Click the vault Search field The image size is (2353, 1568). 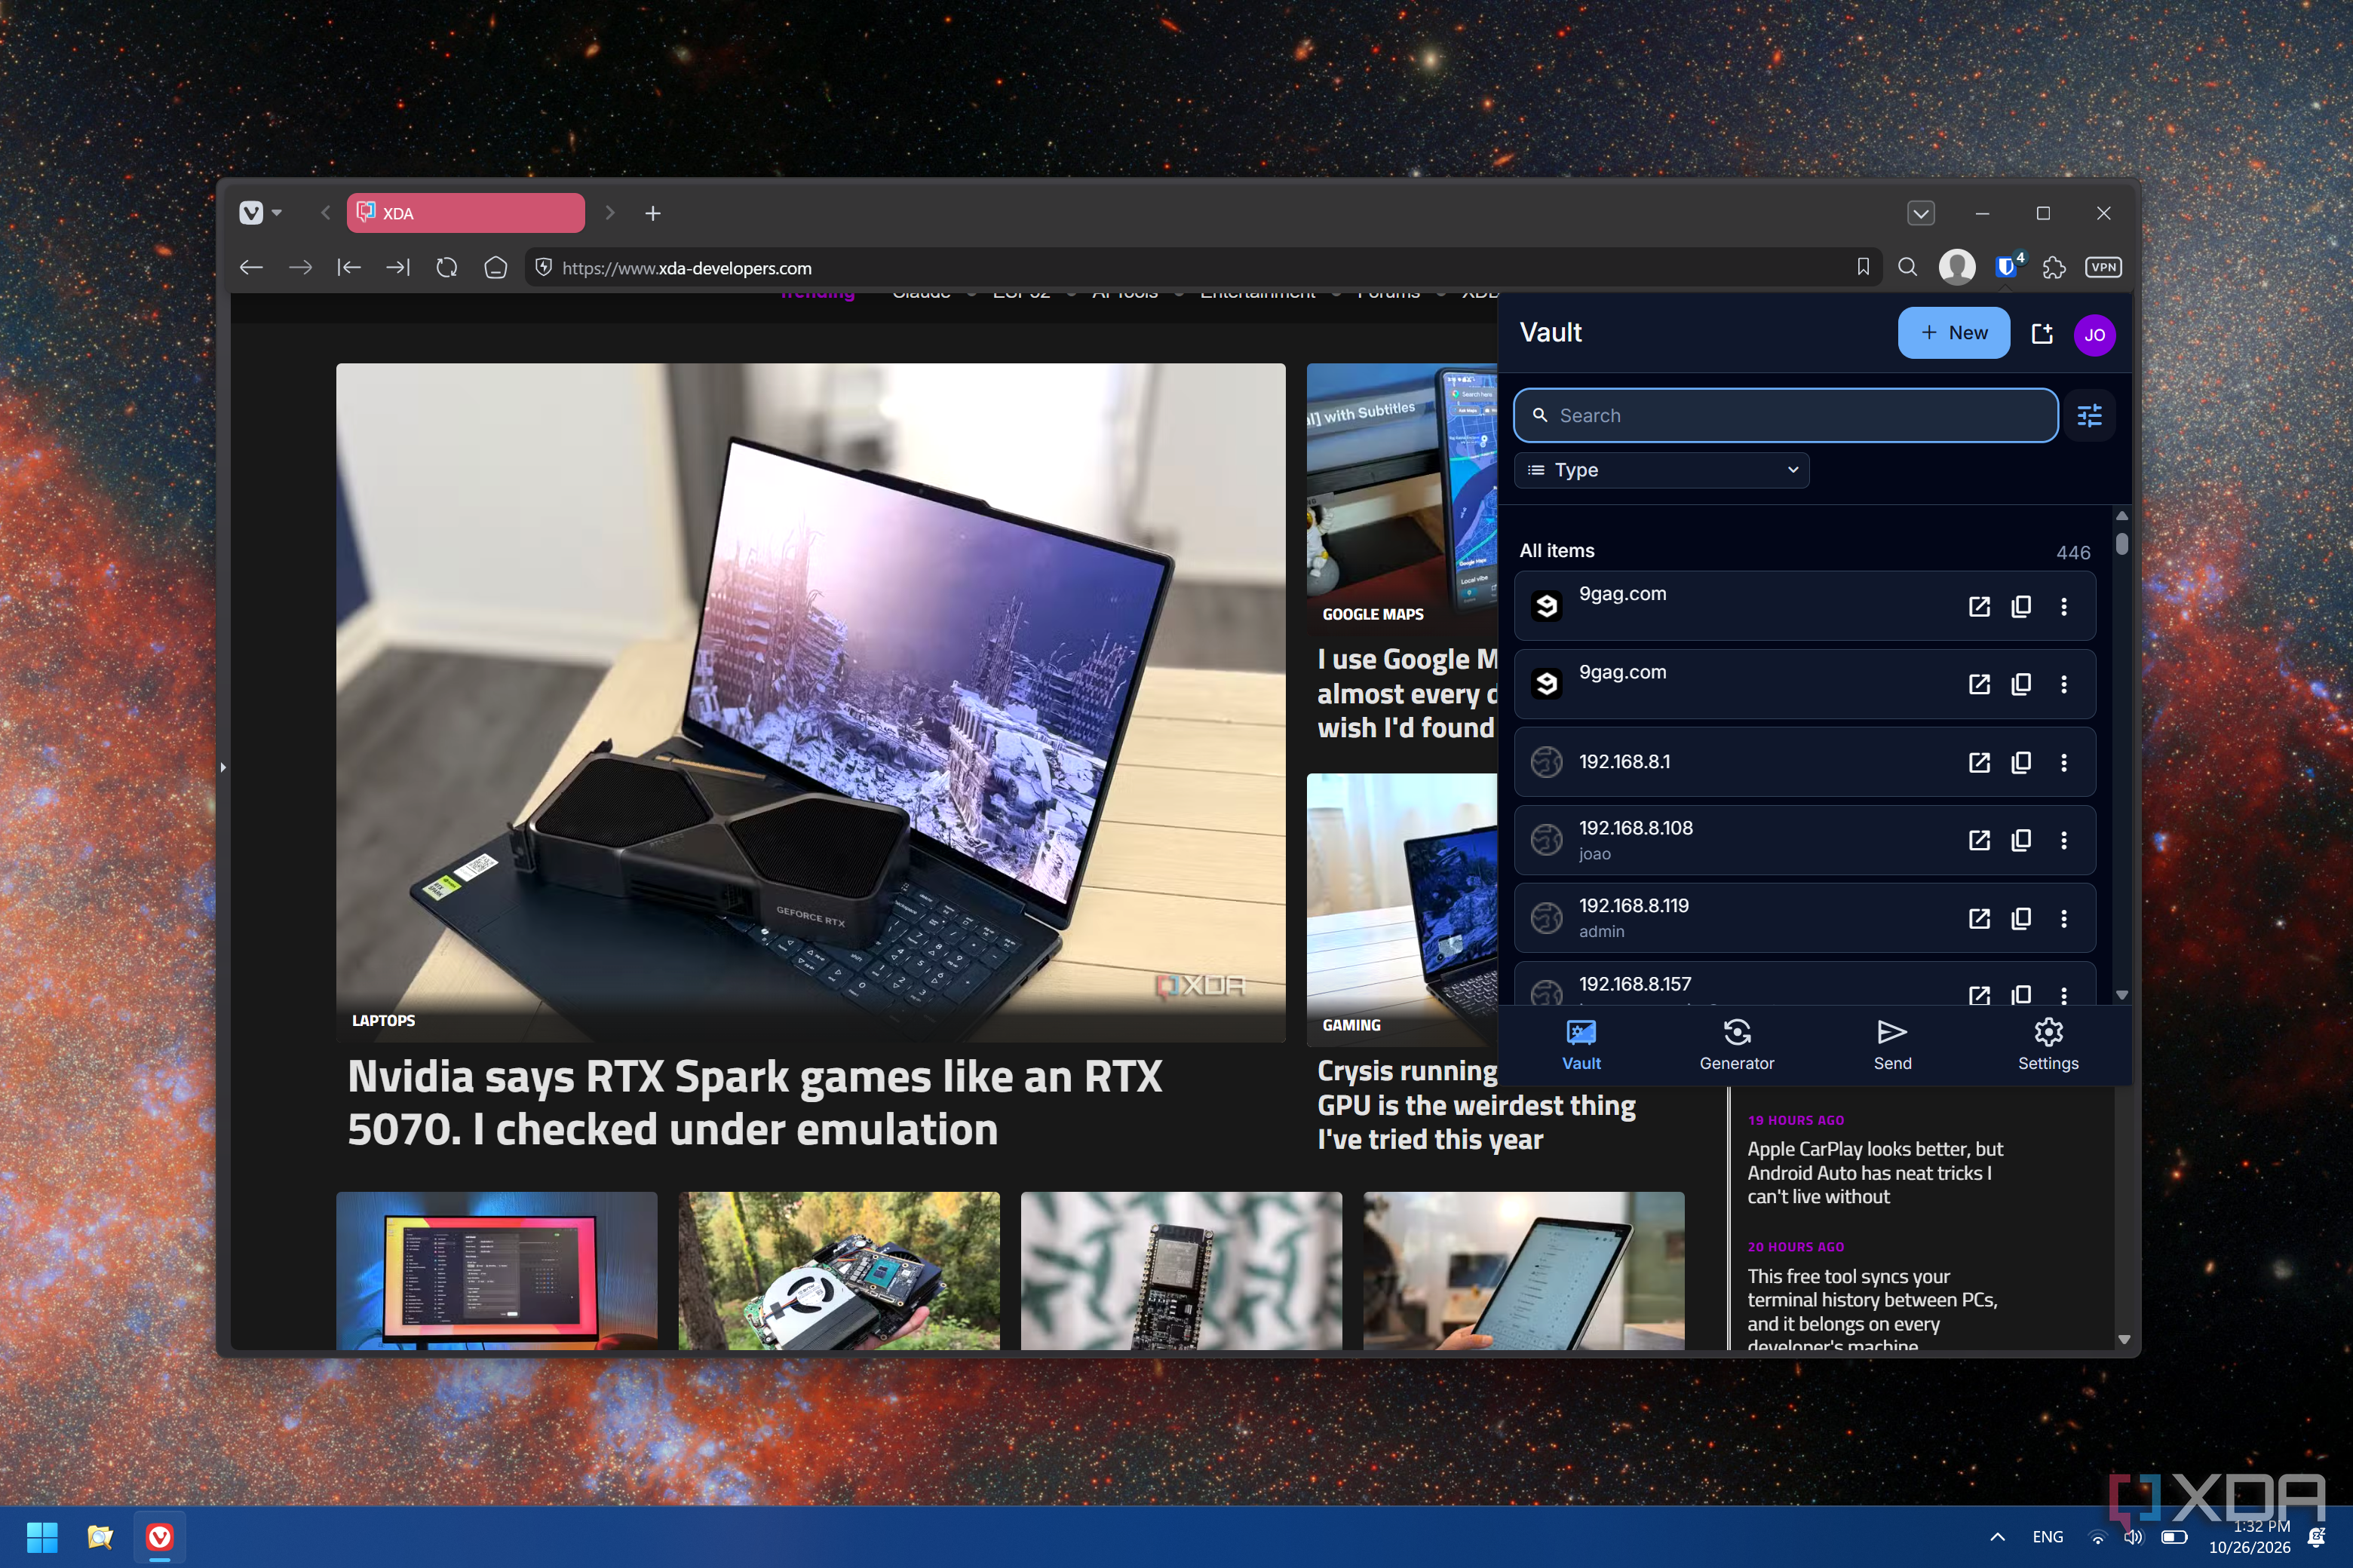pos(1786,416)
